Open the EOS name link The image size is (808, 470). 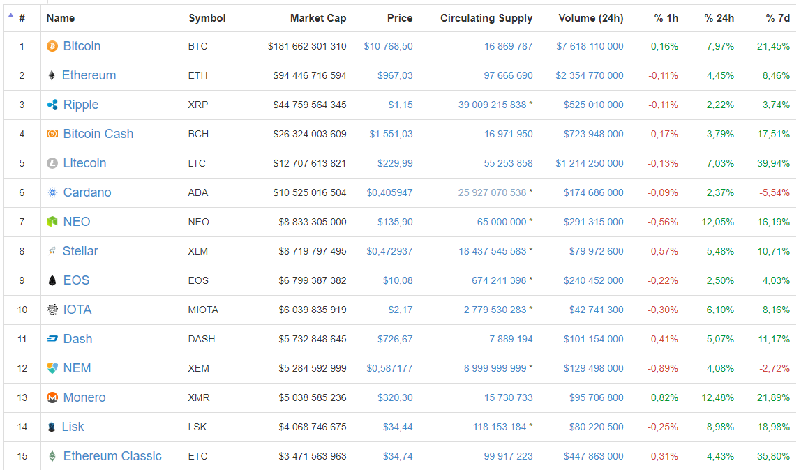(76, 280)
